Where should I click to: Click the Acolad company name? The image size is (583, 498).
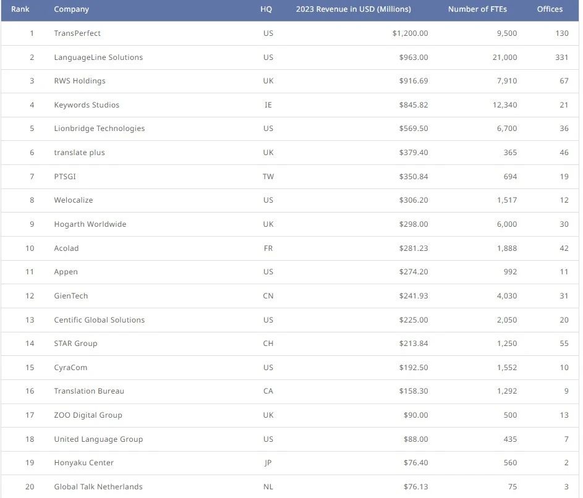click(66, 248)
